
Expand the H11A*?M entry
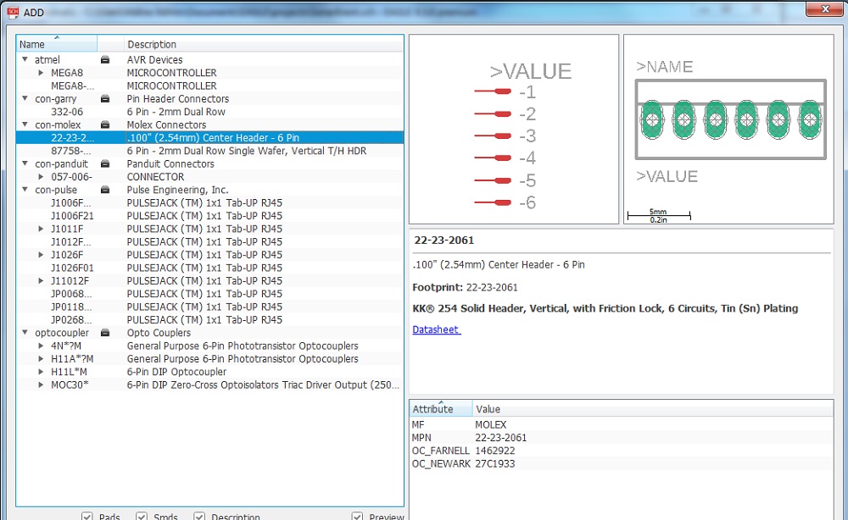pos(41,358)
